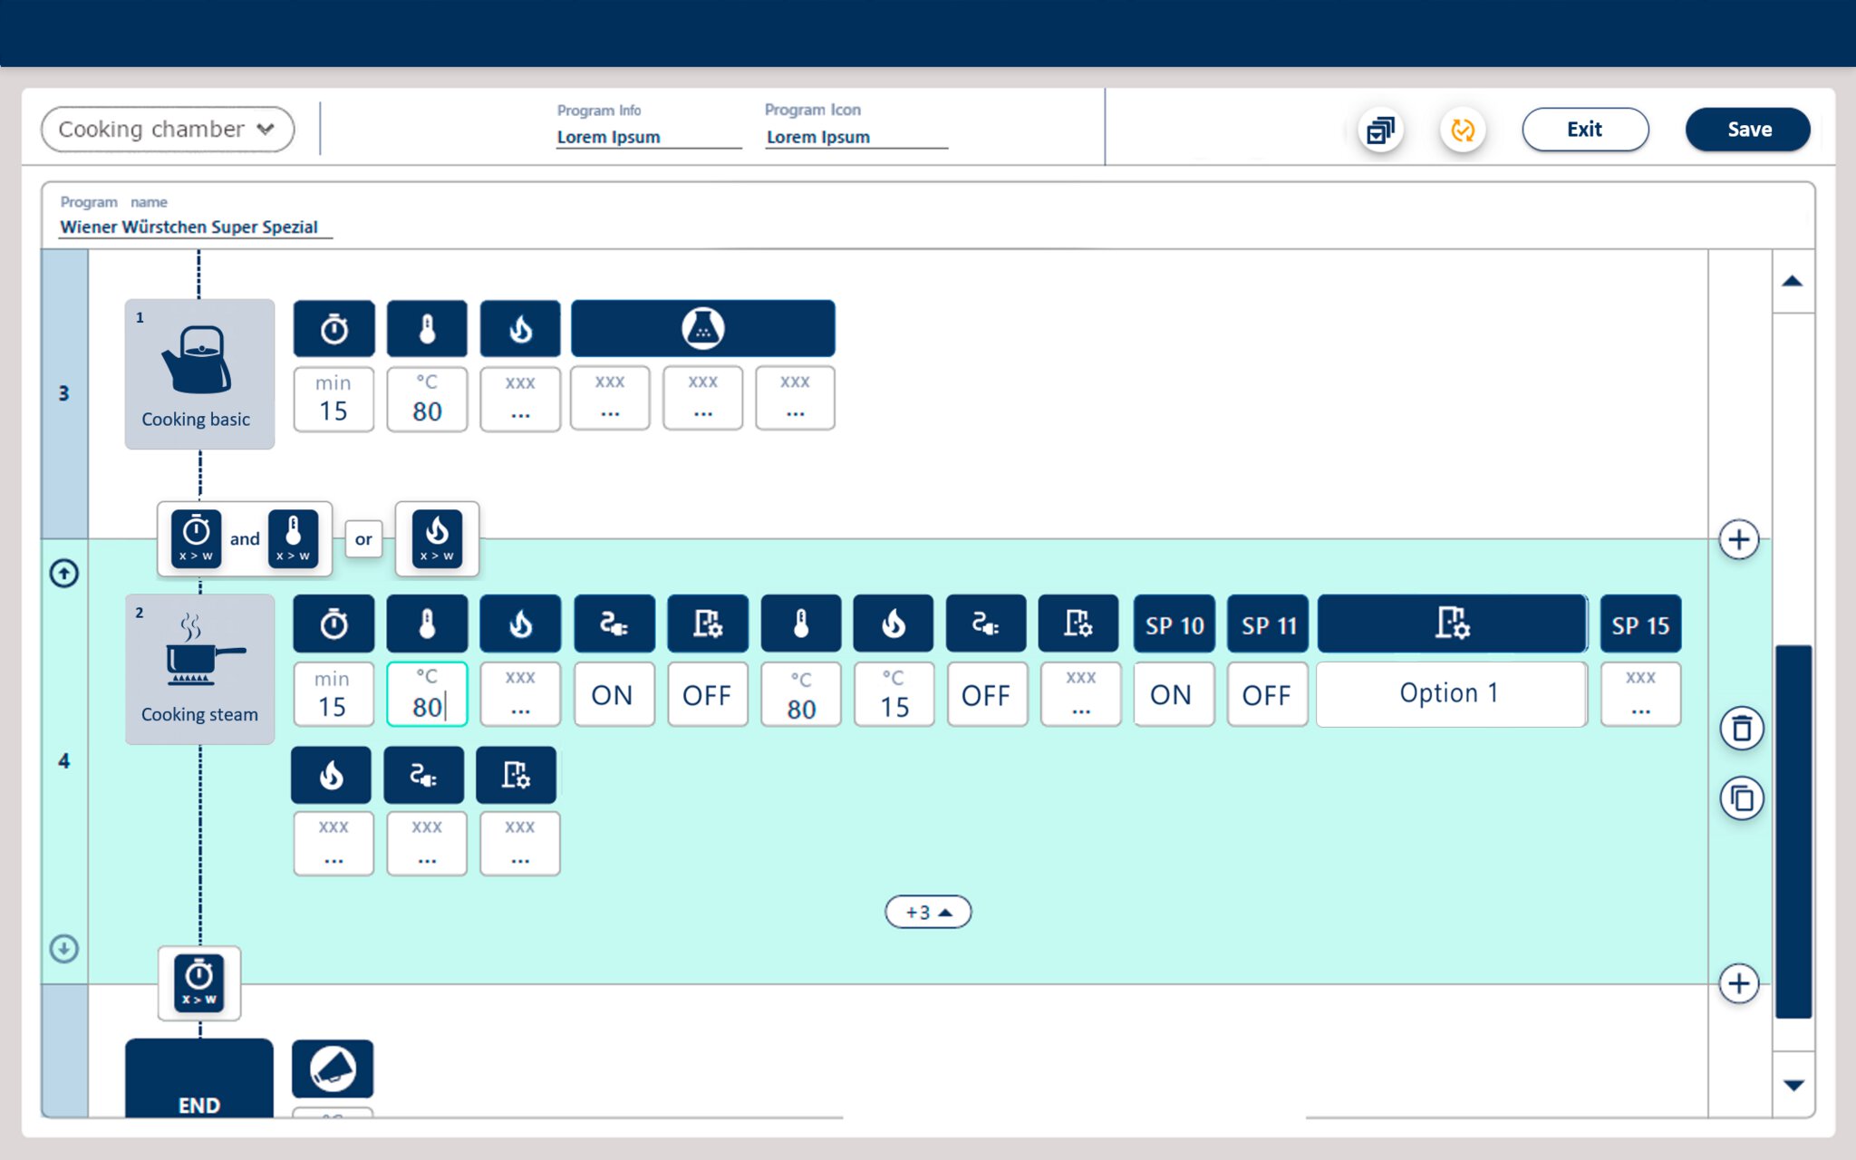Click the multi-window copy icon in header
Image resolution: width=1856 pixels, height=1160 pixels.
coord(1380,130)
